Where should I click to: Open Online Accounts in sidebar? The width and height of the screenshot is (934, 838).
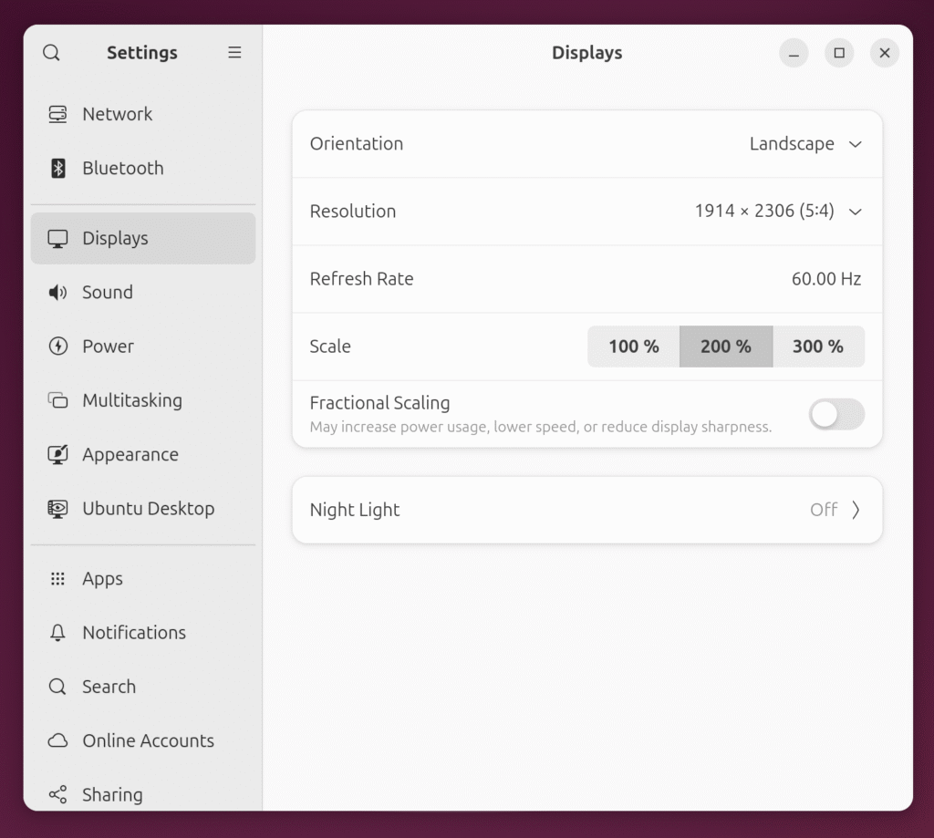click(148, 740)
